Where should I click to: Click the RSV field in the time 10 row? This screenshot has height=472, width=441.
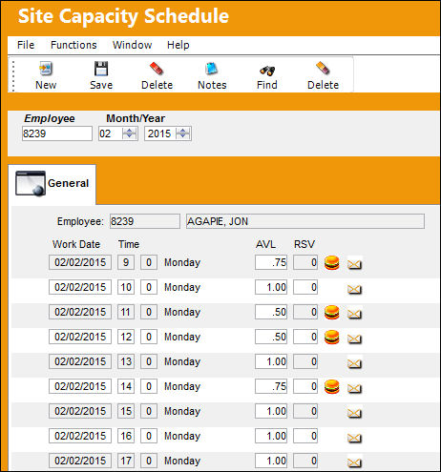[305, 287]
